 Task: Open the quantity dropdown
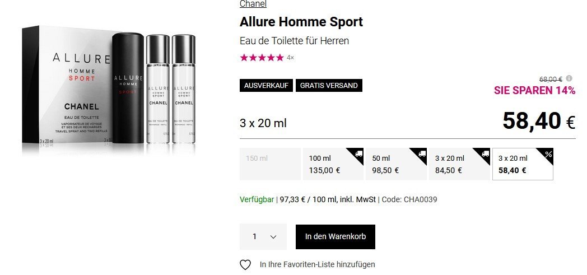pos(263,236)
